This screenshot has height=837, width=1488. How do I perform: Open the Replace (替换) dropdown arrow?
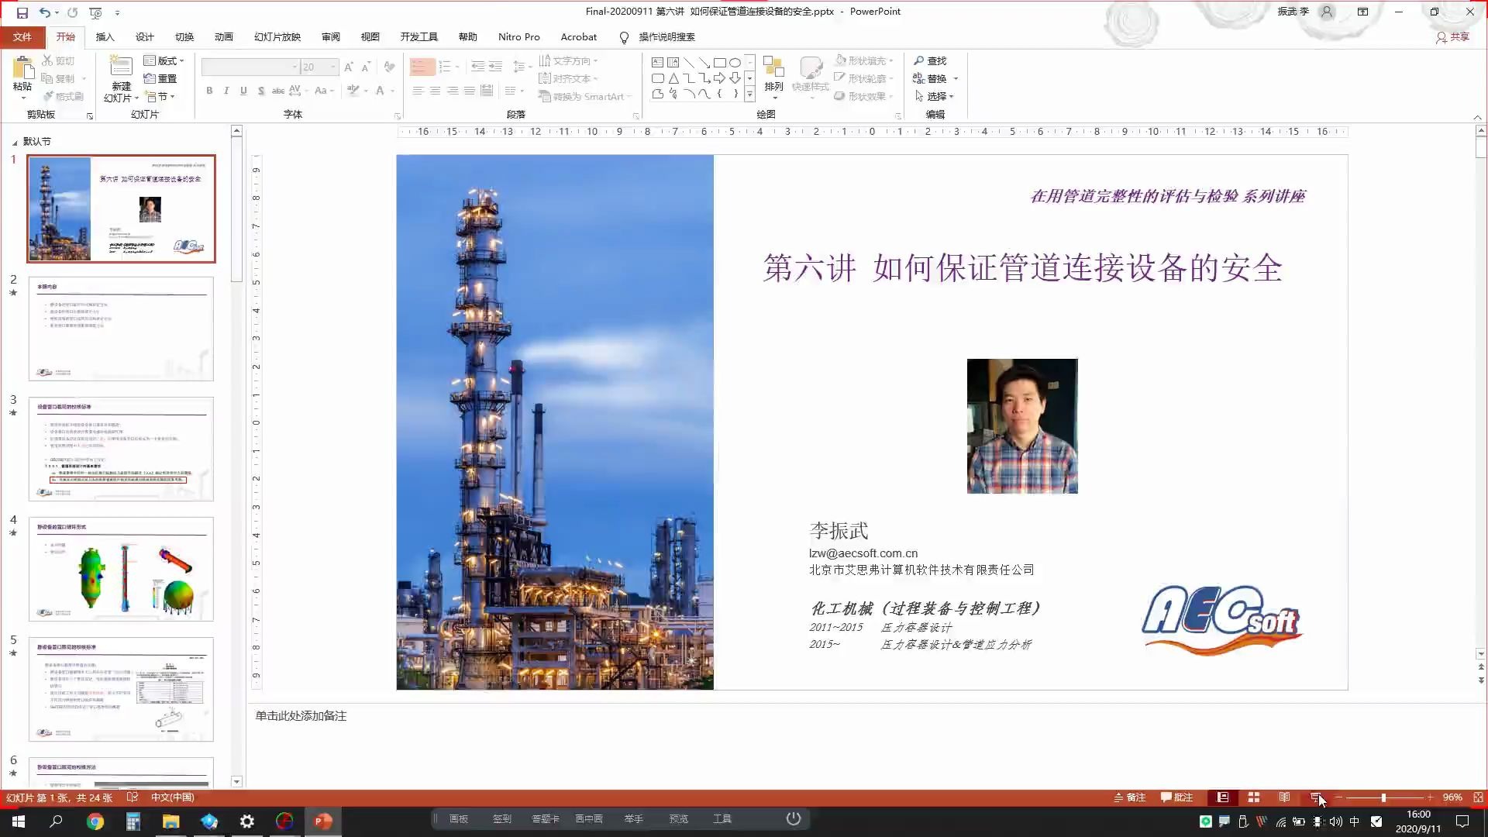(956, 78)
